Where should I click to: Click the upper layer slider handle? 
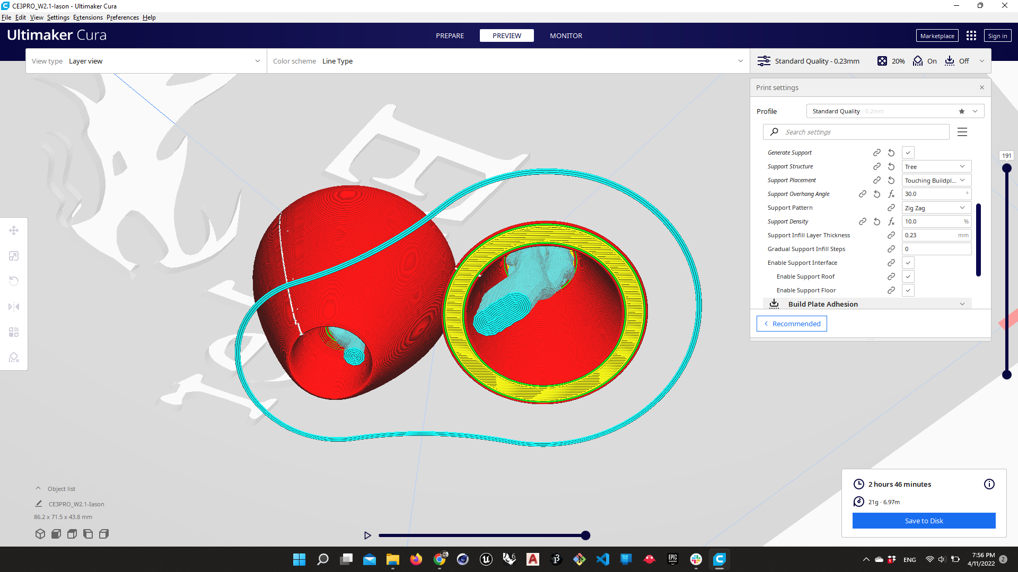(1006, 168)
